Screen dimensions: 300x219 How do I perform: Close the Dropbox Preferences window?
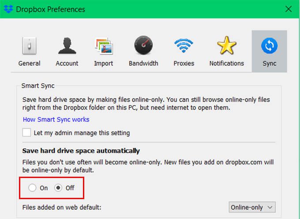289,9
